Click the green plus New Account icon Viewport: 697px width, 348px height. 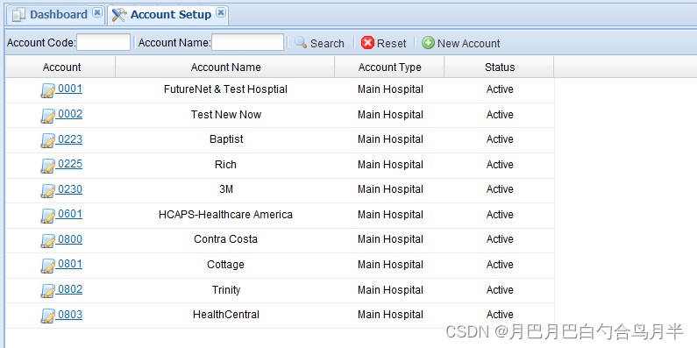(428, 43)
